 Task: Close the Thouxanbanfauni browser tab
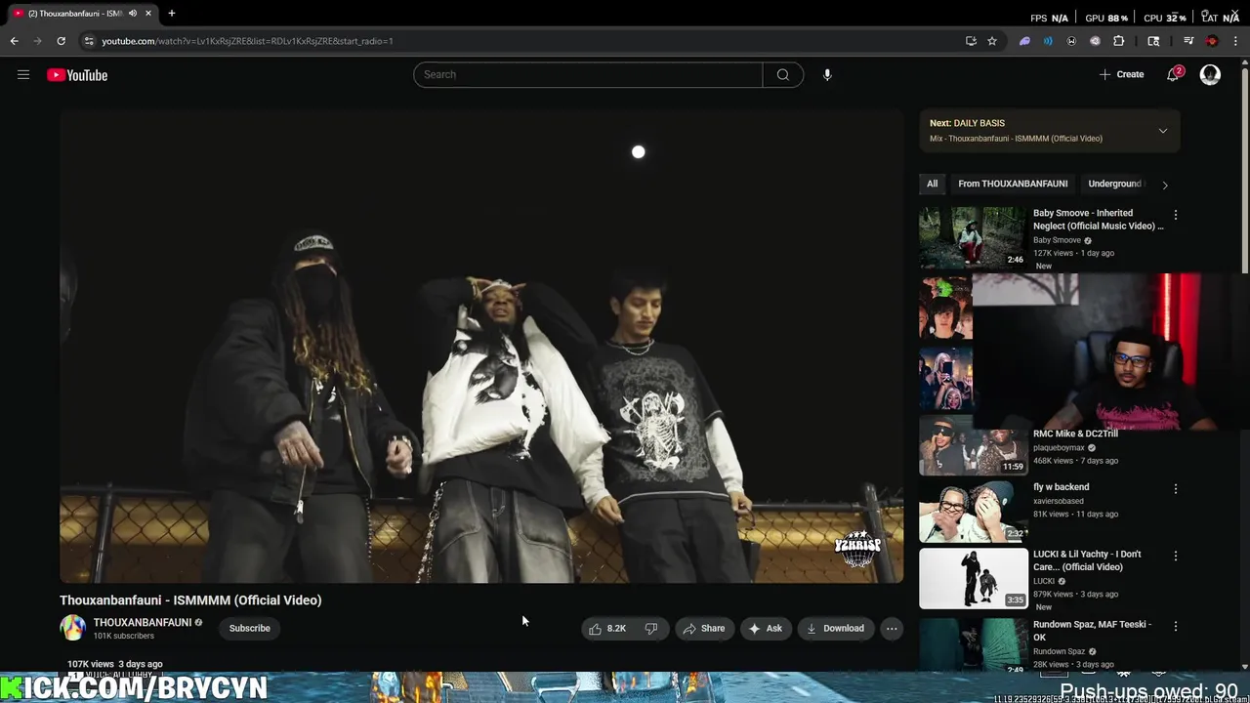coord(148,14)
